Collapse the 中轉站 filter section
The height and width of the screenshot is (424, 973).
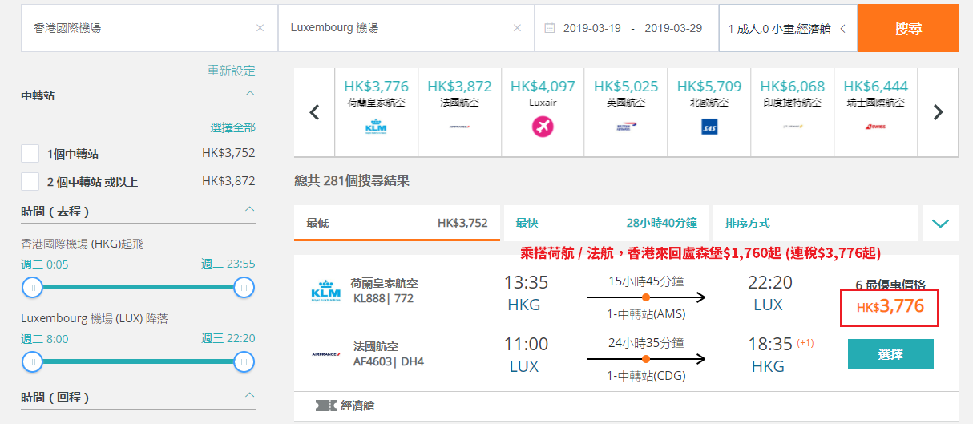coord(250,94)
